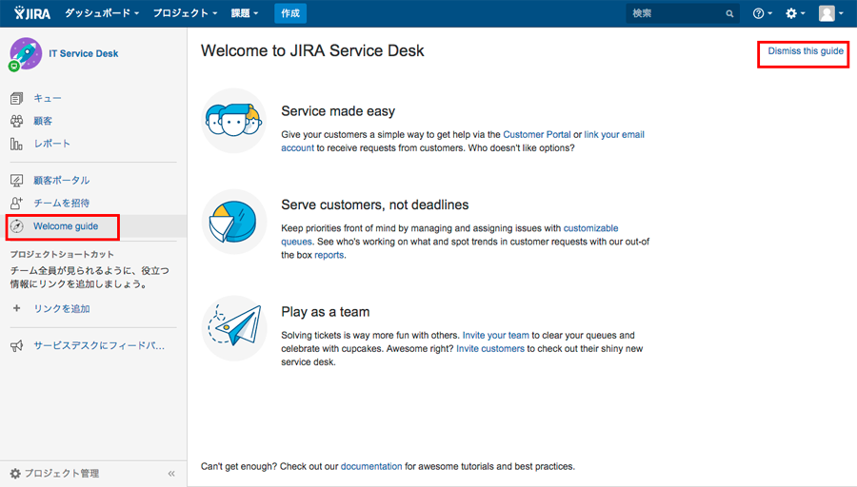Click the plus icon for adding link
The width and height of the screenshot is (857, 487).
(x=16, y=308)
